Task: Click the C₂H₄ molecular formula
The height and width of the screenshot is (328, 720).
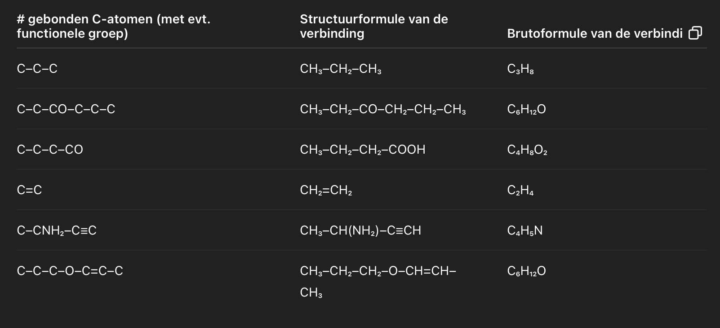Action: 520,191
